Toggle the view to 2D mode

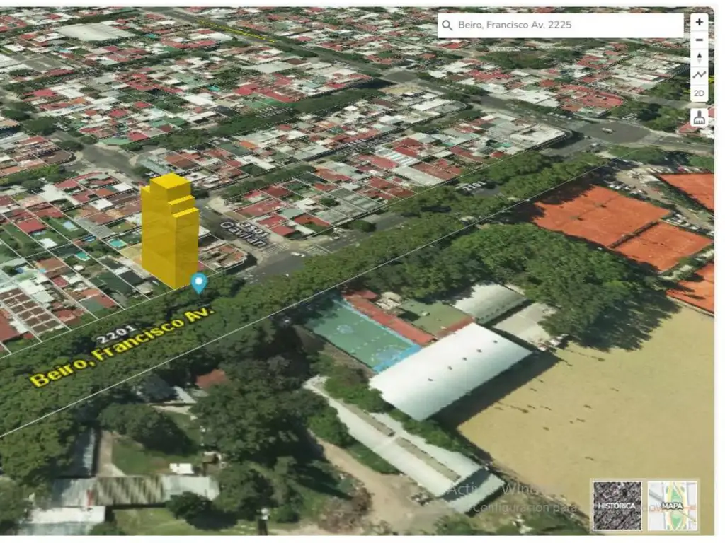click(699, 93)
